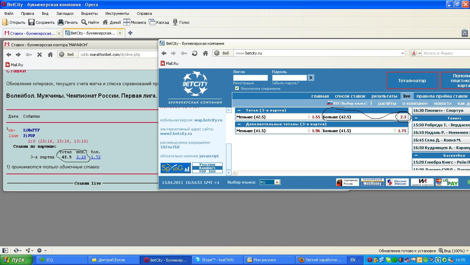
Task: Open the Файл menu
Action: point(9,13)
